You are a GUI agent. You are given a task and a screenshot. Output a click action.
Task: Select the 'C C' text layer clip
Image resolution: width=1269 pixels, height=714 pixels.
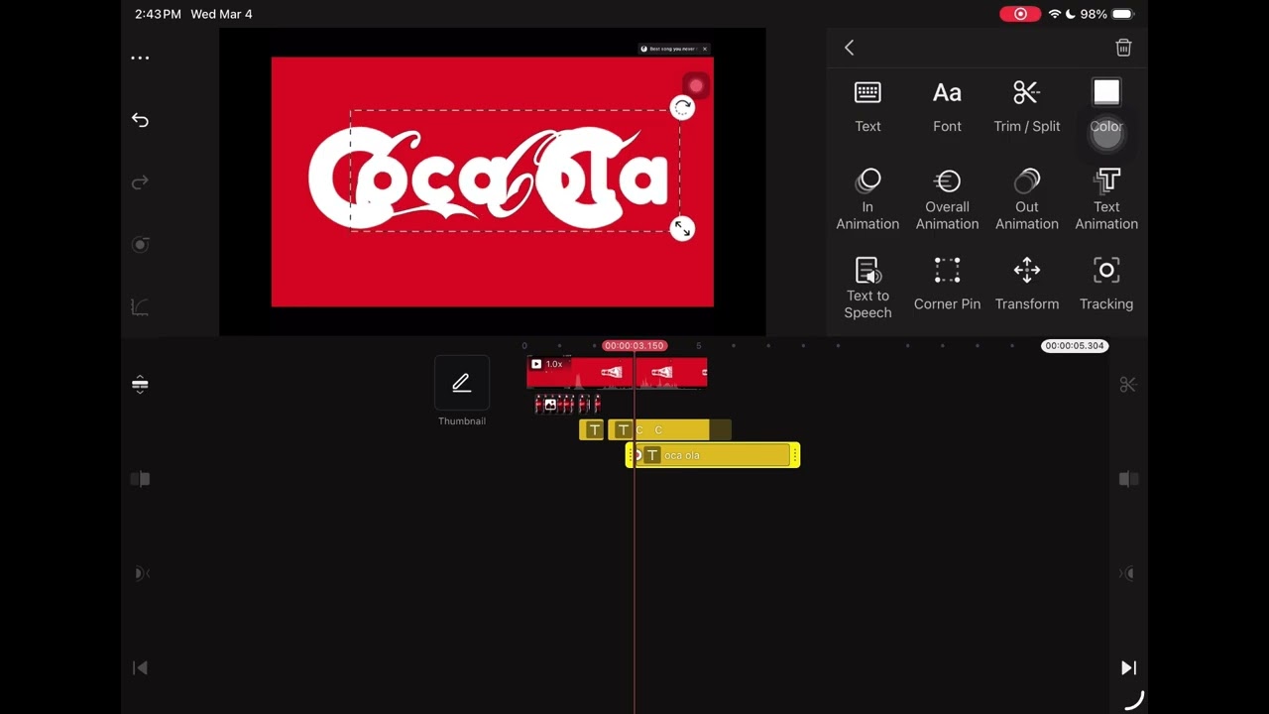[669, 429]
